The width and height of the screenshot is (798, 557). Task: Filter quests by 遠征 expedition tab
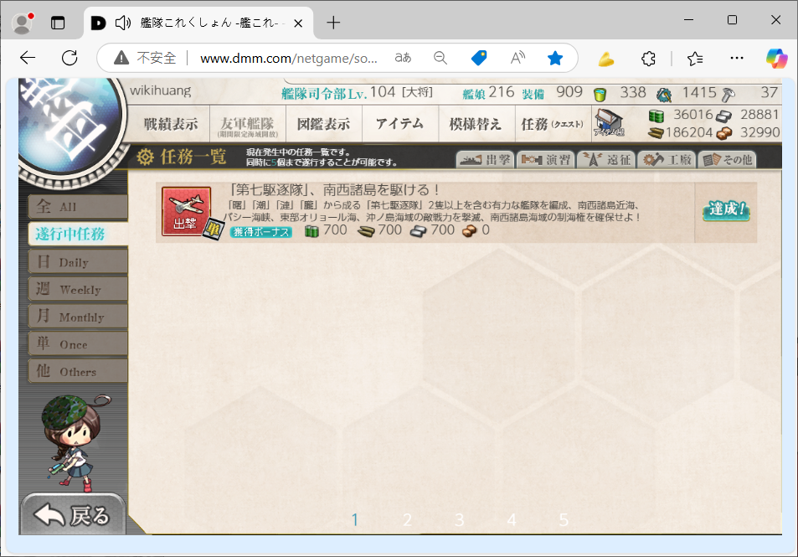[606, 160]
